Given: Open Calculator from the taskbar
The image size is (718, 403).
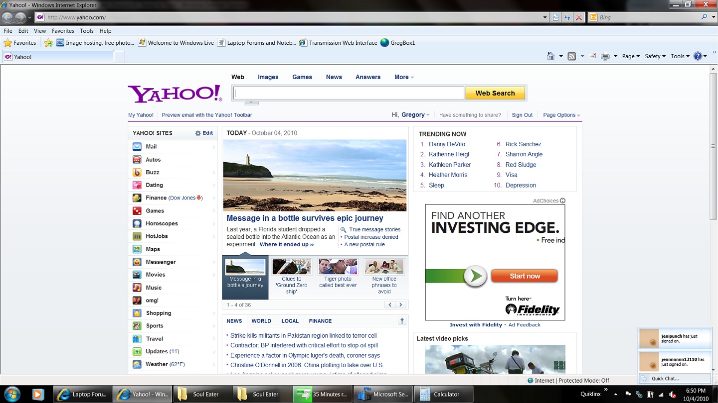Looking at the screenshot, I should click(x=443, y=394).
